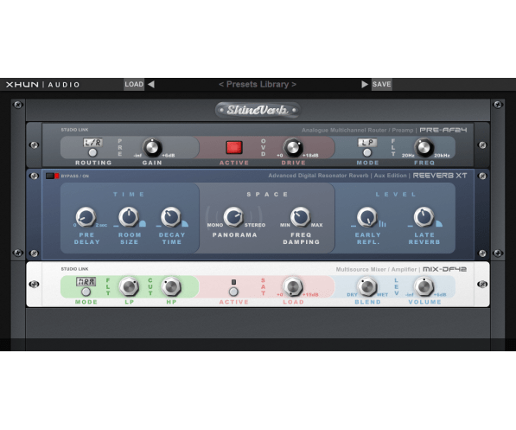The width and height of the screenshot is (516, 430).
Task: Click the SPACE section heading
Action: 268,195
